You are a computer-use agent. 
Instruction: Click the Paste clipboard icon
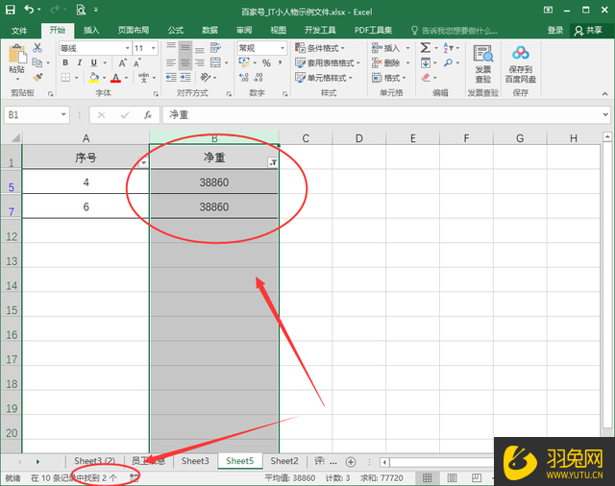(17, 55)
